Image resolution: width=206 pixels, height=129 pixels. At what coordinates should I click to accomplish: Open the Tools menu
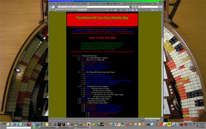click(x=69, y=4)
